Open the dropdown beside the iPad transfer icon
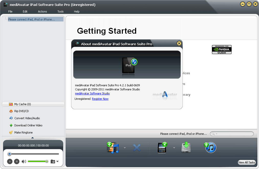This screenshot has height=169, width=259. click(x=174, y=148)
